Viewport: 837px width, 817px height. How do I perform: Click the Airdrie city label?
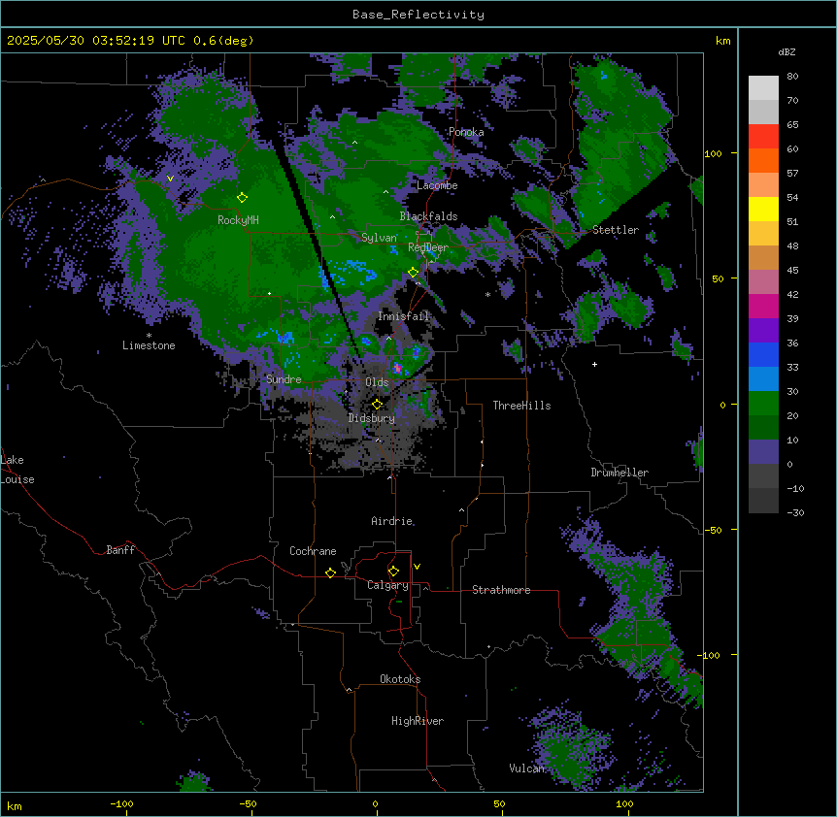(392, 521)
